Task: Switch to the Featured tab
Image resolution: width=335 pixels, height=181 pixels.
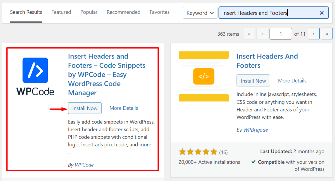Action: [x=61, y=12]
